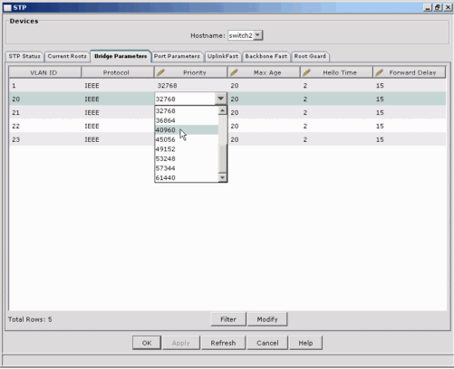Choose 36864 from the priority list
Screen dimensions: 454x369
point(187,120)
